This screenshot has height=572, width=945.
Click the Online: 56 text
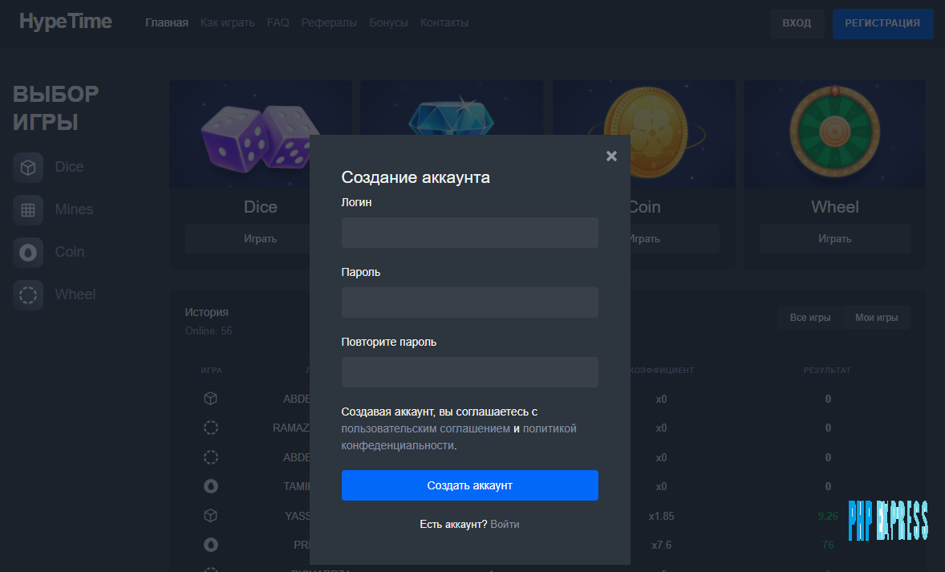point(209,331)
